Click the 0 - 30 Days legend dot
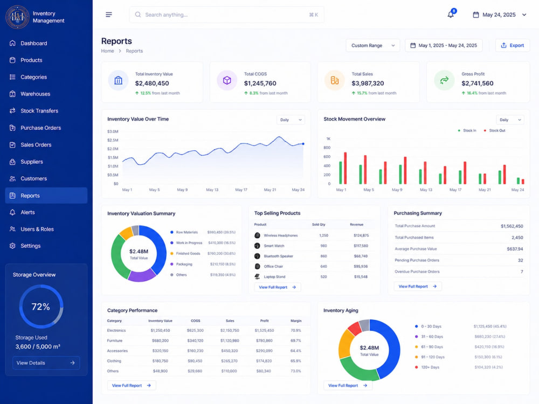Viewport: 539px width, 404px height. [x=416, y=326]
